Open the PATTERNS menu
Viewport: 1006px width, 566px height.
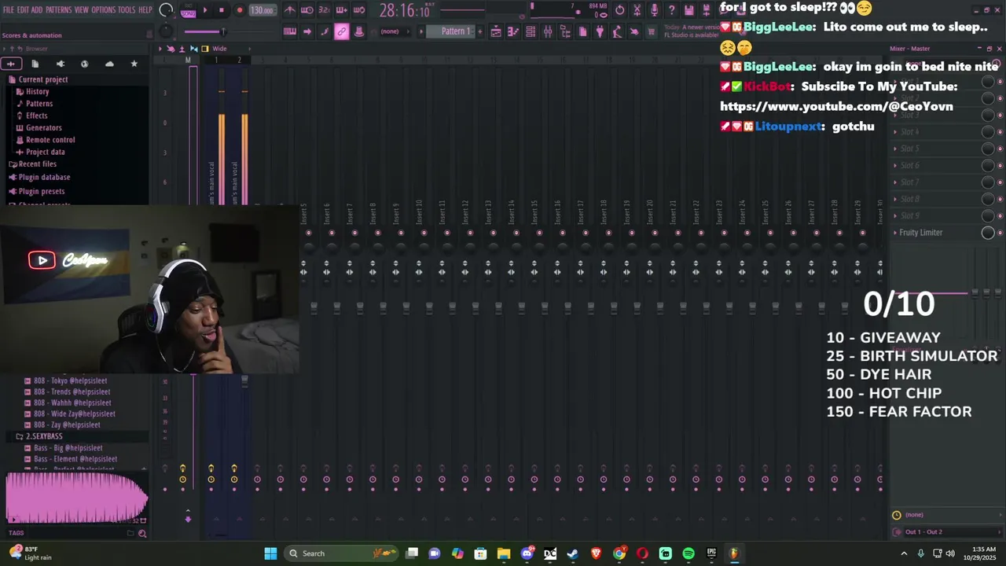click(58, 9)
